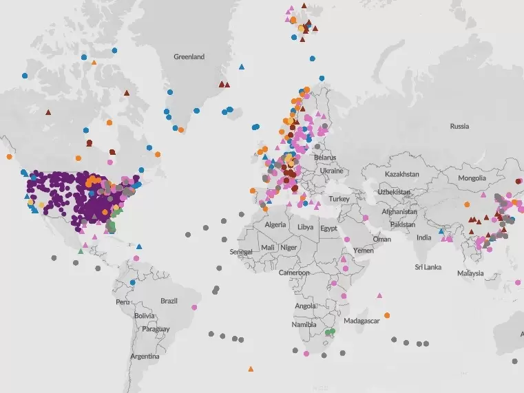Click the dark red triangles on Greenland's coast

[224, 84]
